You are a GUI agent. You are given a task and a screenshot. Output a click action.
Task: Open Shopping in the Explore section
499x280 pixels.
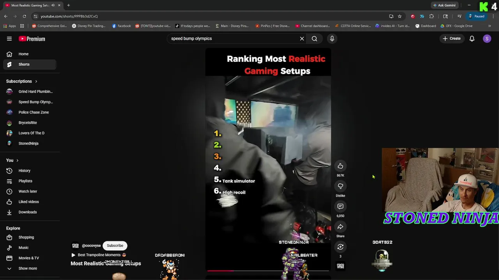[30, 237]
